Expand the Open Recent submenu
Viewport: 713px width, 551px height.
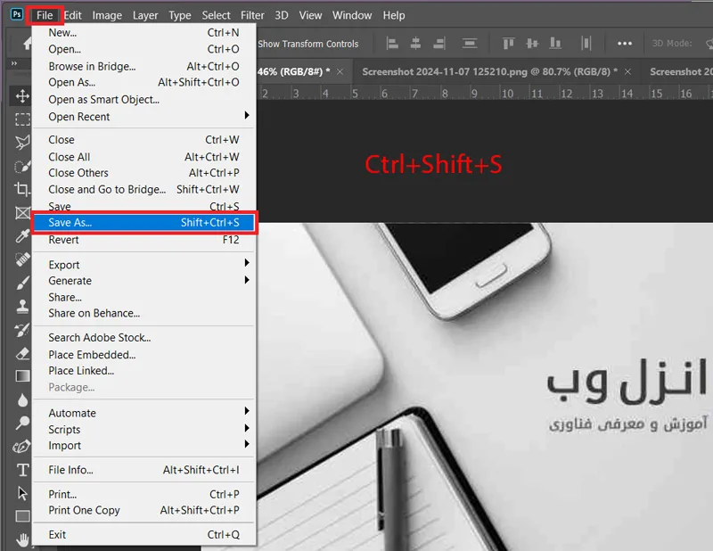pyautogui.click(x=247, y=115)
